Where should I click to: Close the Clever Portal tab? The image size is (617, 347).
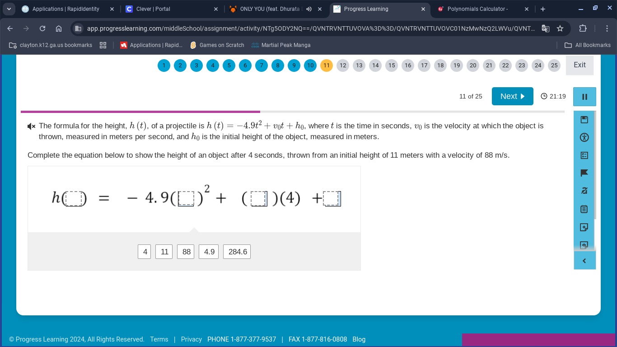(216, 9)
